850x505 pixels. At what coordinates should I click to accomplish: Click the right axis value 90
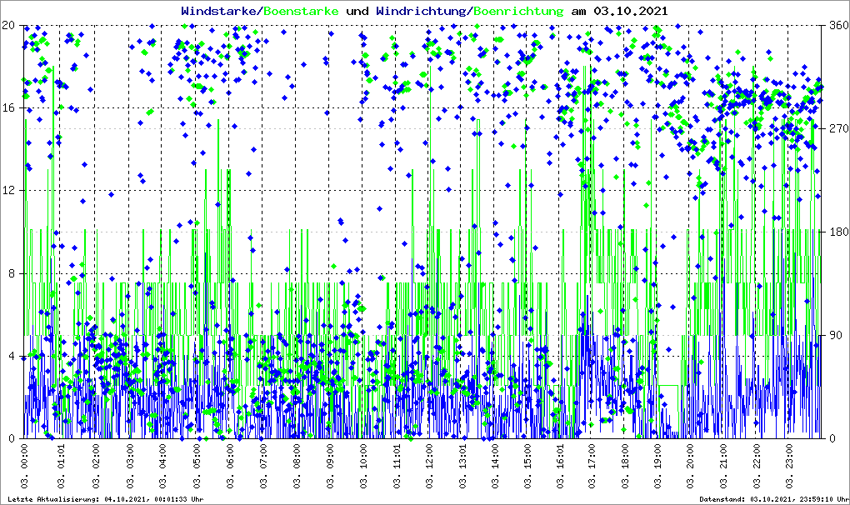pos(836,335)
